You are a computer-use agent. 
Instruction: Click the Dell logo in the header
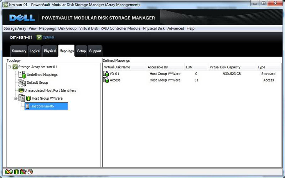click(22, 18)
